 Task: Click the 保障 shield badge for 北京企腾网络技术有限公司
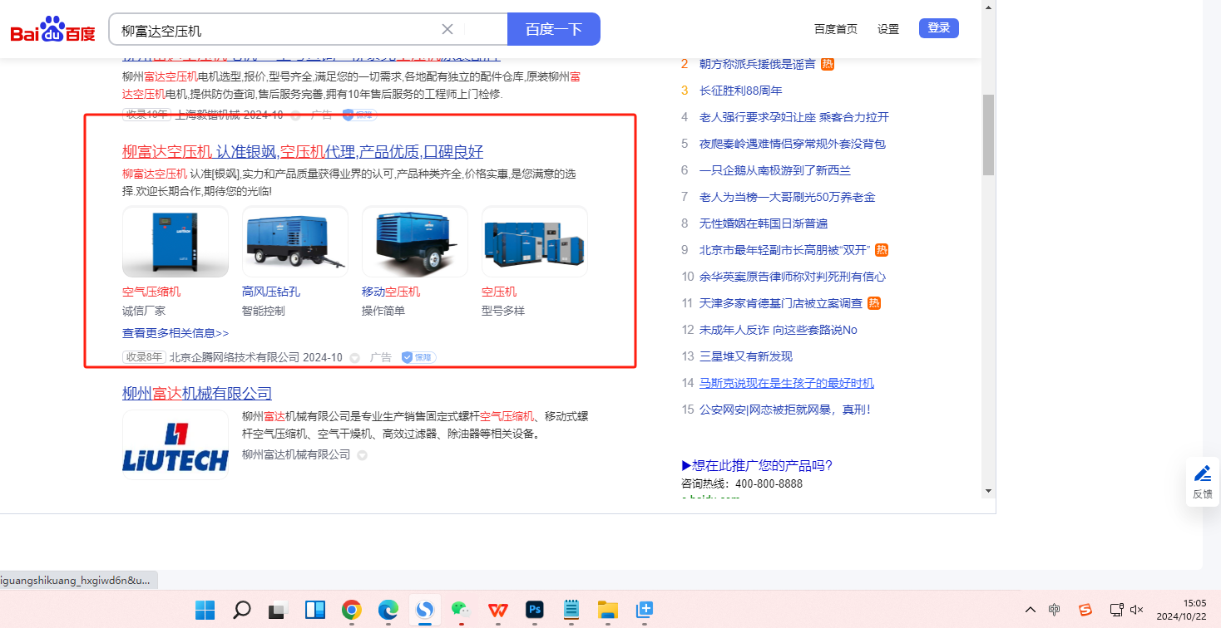(418, 357)
